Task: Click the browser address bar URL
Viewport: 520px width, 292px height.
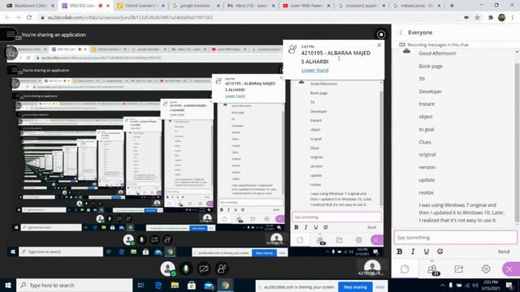Action: (130, 18)
